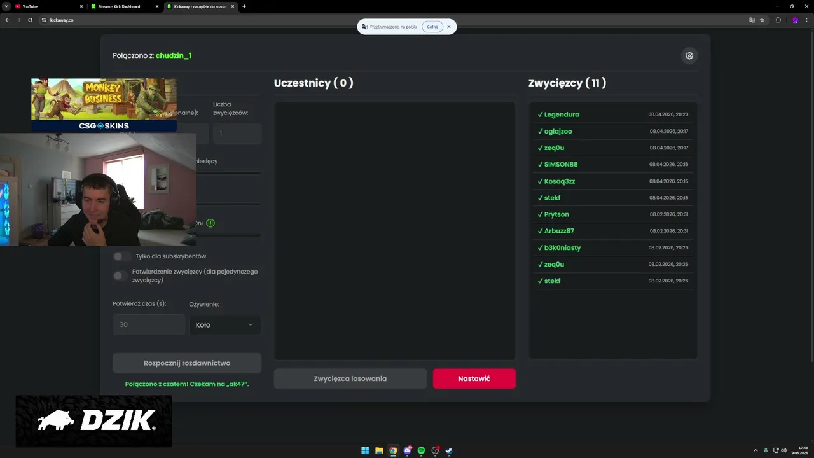Viewport: 814px width, 458px height.
Task: Reload the kickaway.co page
Action: pos(30,20)
